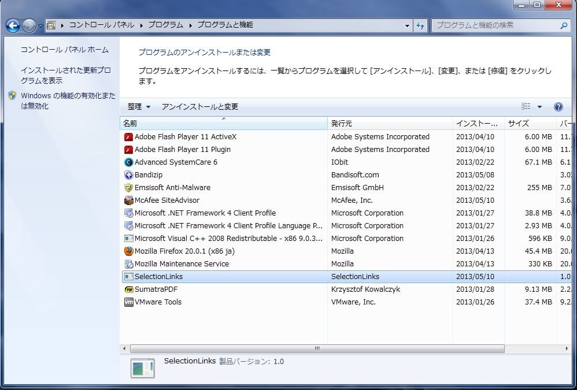Select the SumatraPDF entry name
This screenshot has height=390, width=577.
click(x=156, y=289)
